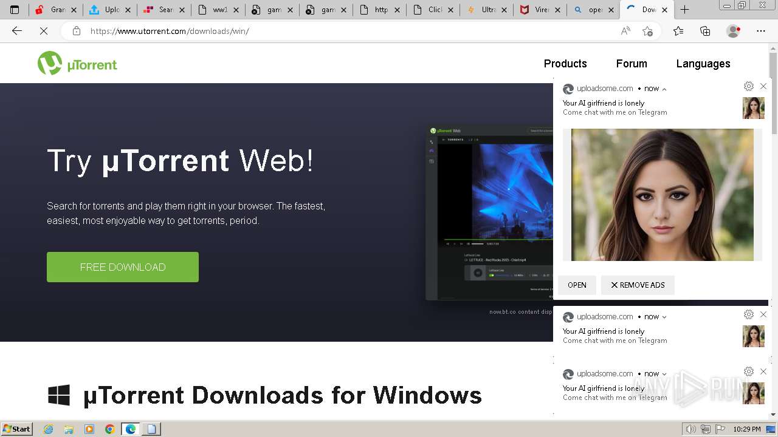The image size is (778, 437).
Task: Switch to the oper tab
Action: (x=593, y=10)
